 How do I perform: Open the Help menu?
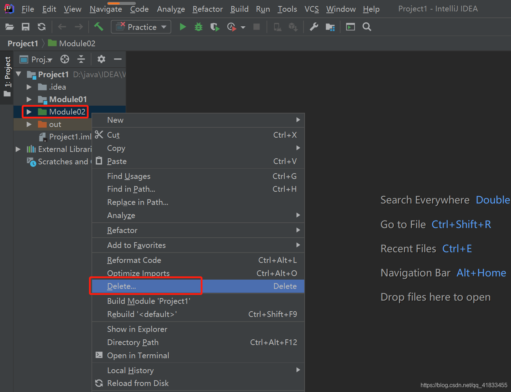[x=371, y=9]
